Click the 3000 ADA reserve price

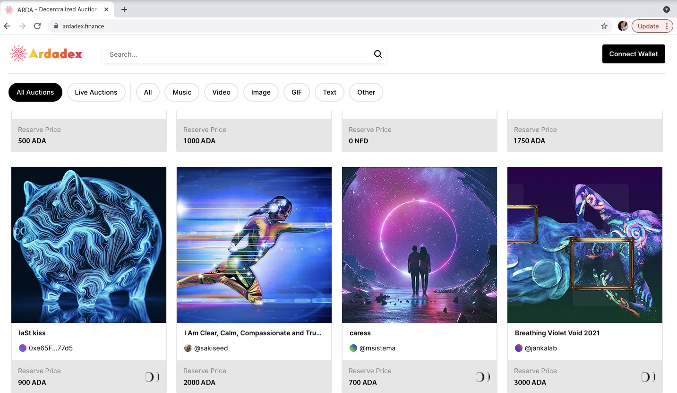coord(530,382)
